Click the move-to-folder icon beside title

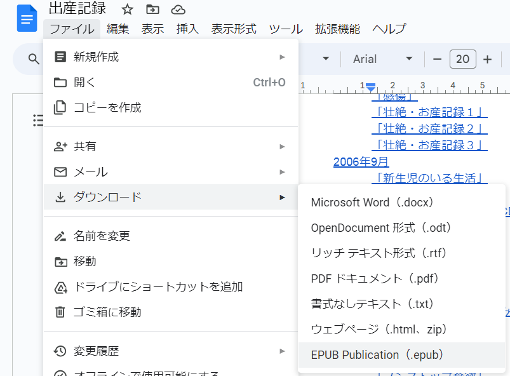(x=152, y=10)
